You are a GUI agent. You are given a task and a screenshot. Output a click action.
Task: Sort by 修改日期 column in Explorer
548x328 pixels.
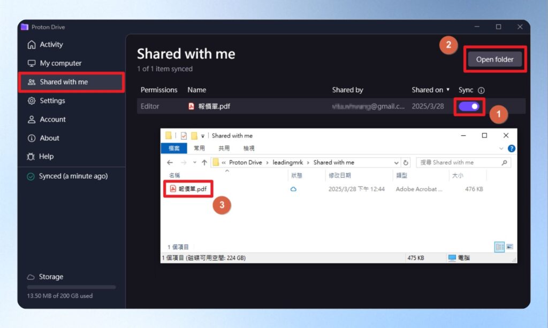340,176
